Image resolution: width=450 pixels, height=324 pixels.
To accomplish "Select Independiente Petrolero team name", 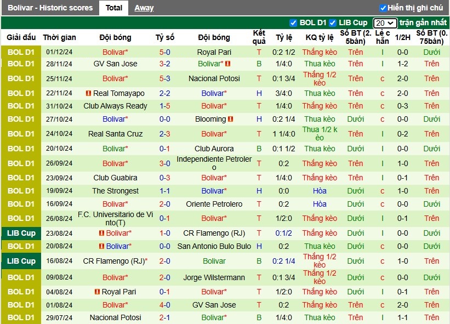I will [214, 163].
